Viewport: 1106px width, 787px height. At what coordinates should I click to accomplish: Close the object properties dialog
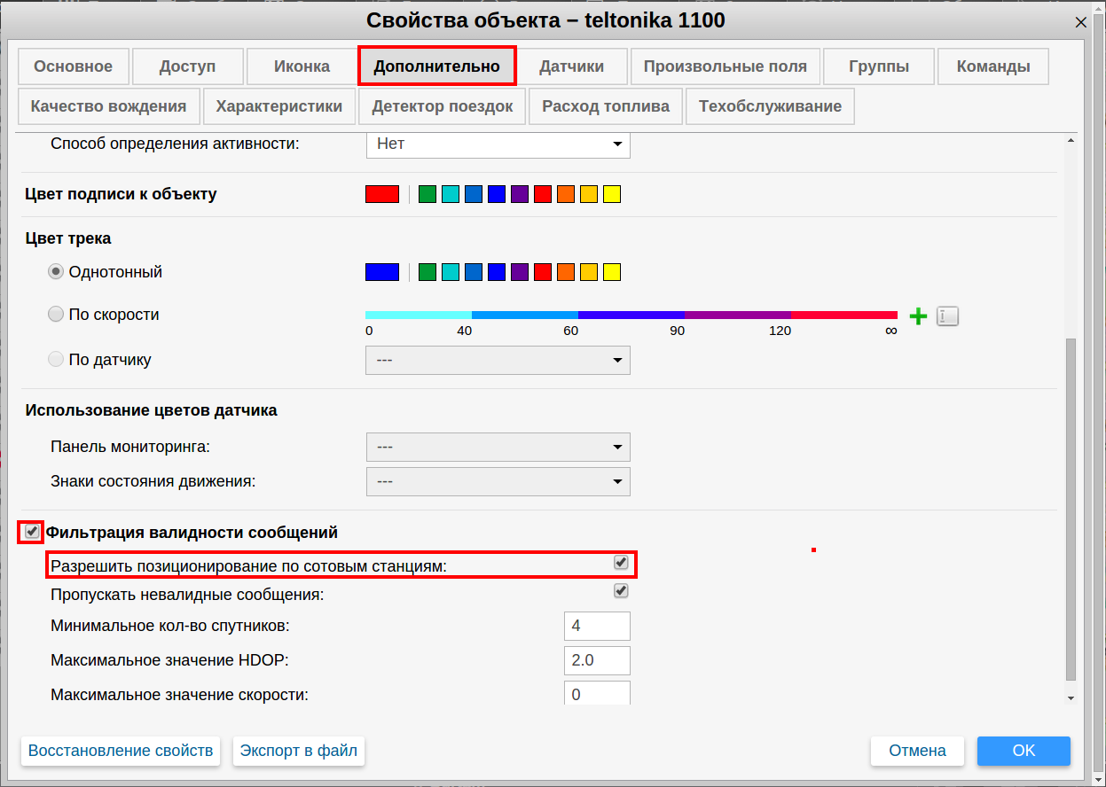(x=1080, y=22)
